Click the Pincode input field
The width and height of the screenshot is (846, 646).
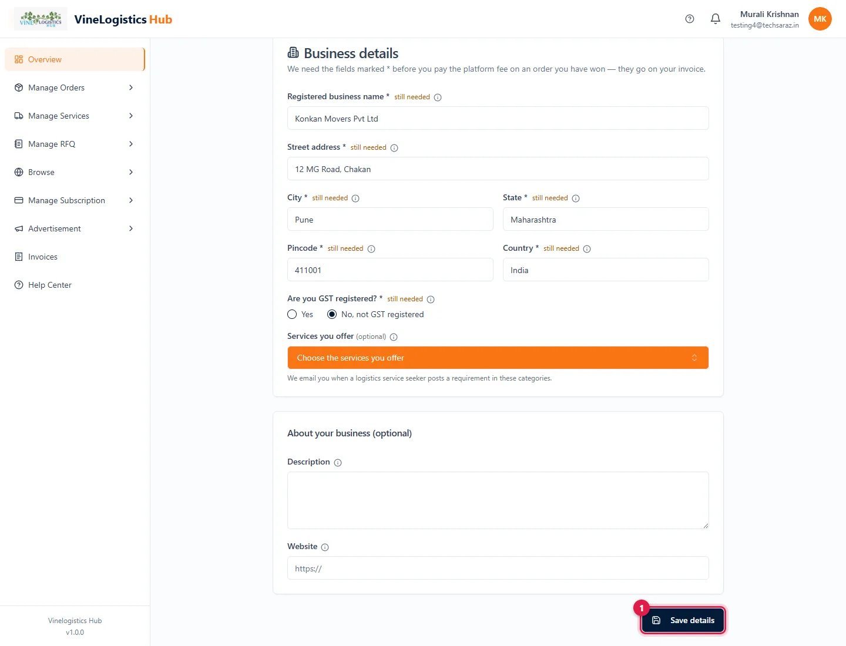(390, 270)
